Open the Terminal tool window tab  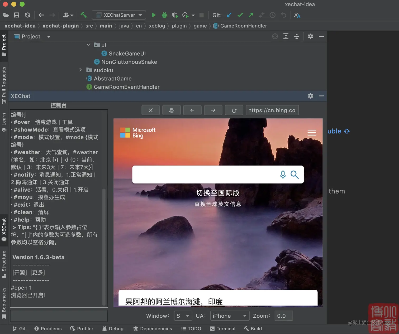point(222,328)
